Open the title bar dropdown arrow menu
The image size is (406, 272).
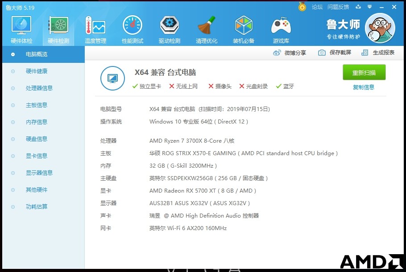pyautogui.click(x=370, y=7)
